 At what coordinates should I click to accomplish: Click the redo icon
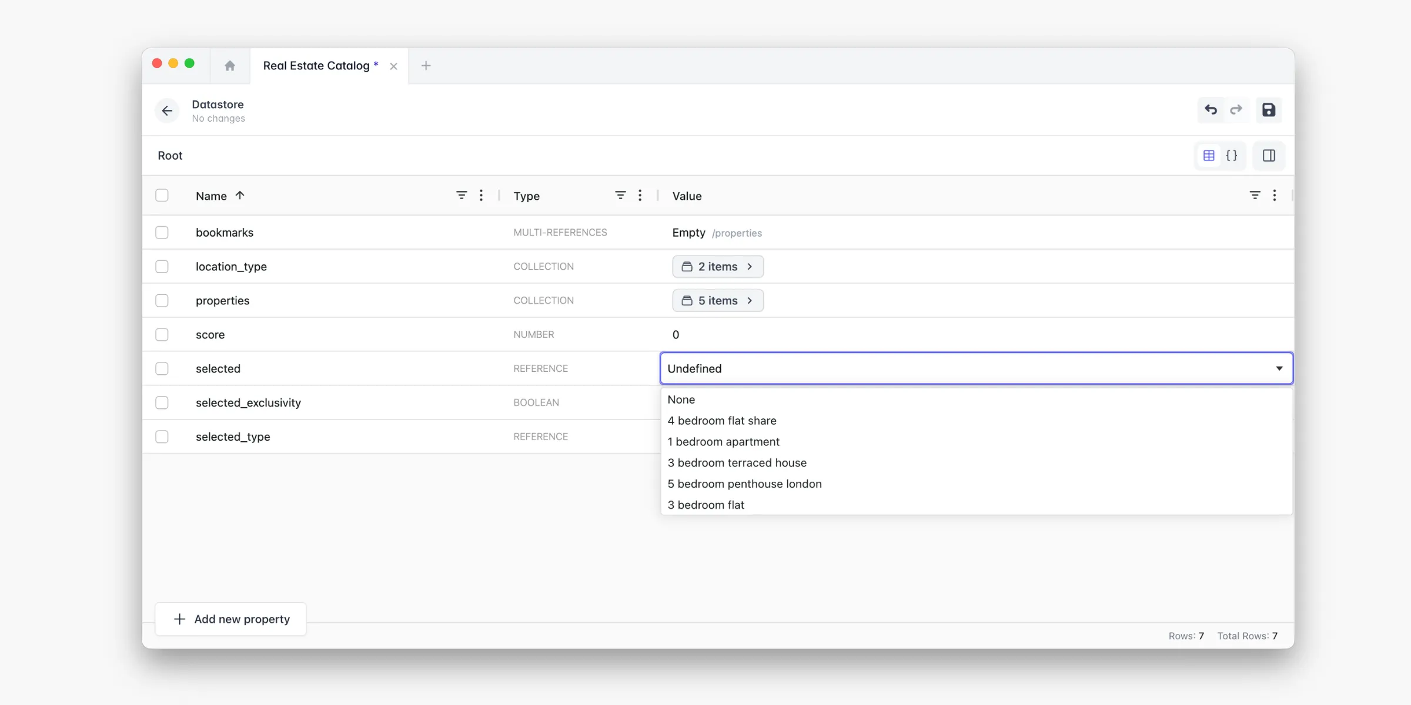1237,110
